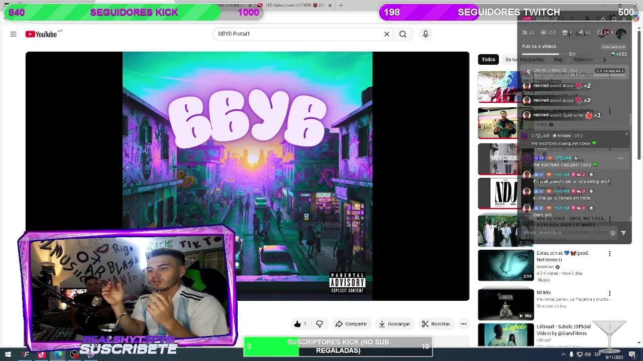
Task: Open more actions menu beside Recortar
Action: (464, 324)
